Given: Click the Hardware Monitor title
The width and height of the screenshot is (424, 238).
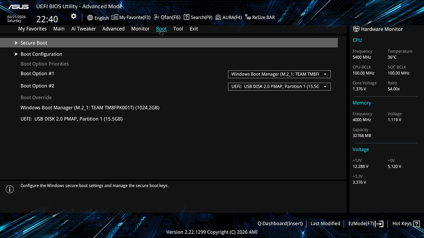Looking at the screenshot, I should 382,29.
